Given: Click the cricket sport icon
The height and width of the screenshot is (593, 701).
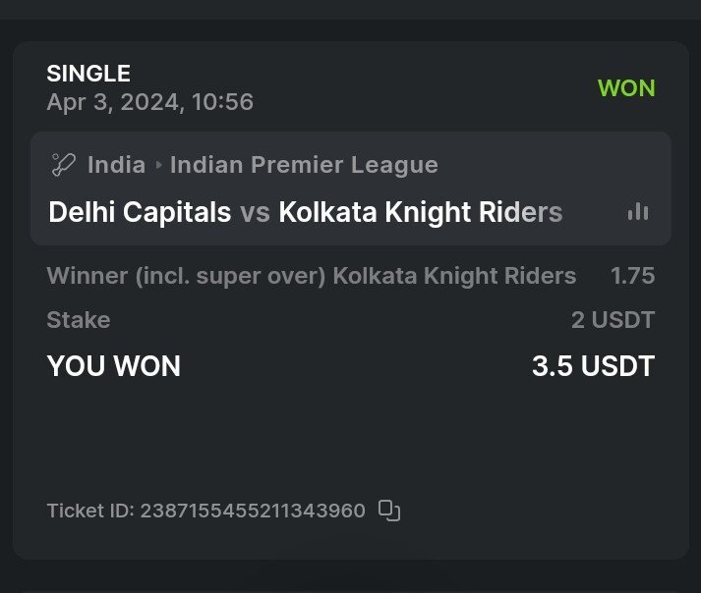Looking at the screenshot, I should (x=62, y=164).
